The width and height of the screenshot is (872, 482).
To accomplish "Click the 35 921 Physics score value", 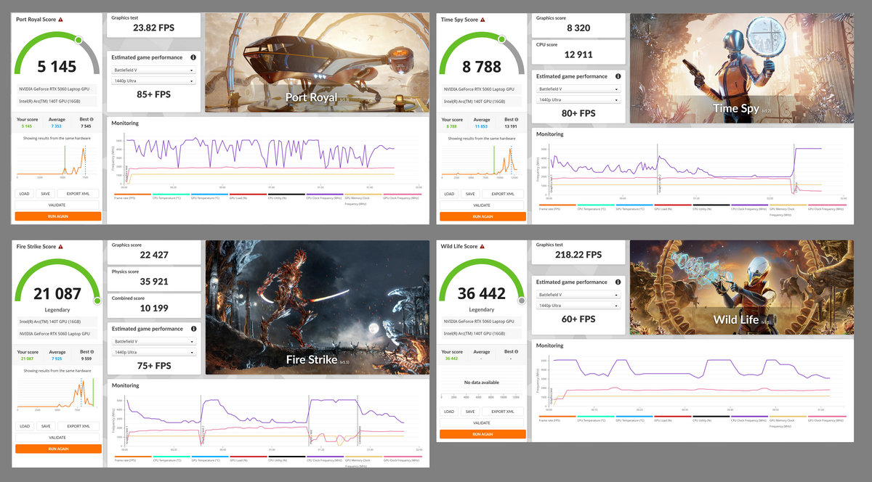I will pos(153,282).
